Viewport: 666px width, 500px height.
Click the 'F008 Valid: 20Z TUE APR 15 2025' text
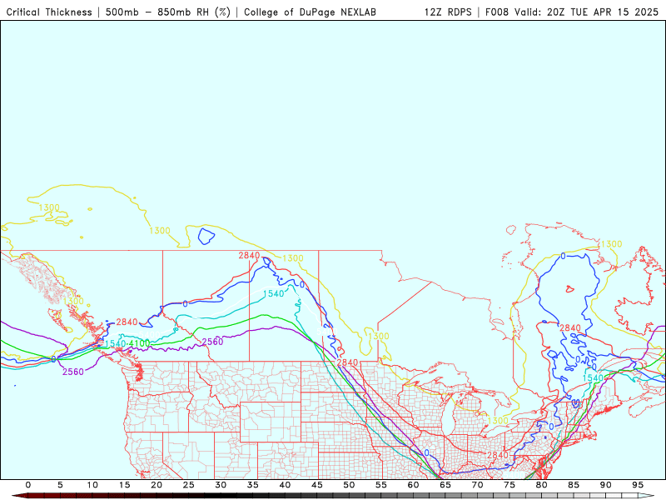(x=572, y=12)
